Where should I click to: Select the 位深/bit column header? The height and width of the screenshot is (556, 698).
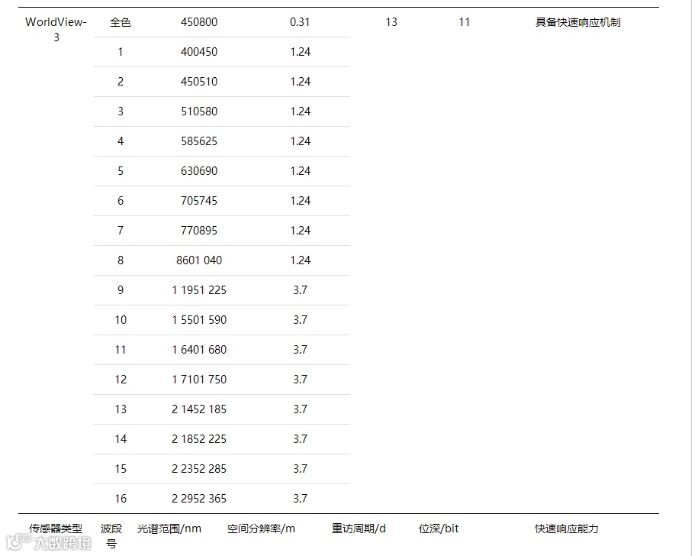coord(439,529)
